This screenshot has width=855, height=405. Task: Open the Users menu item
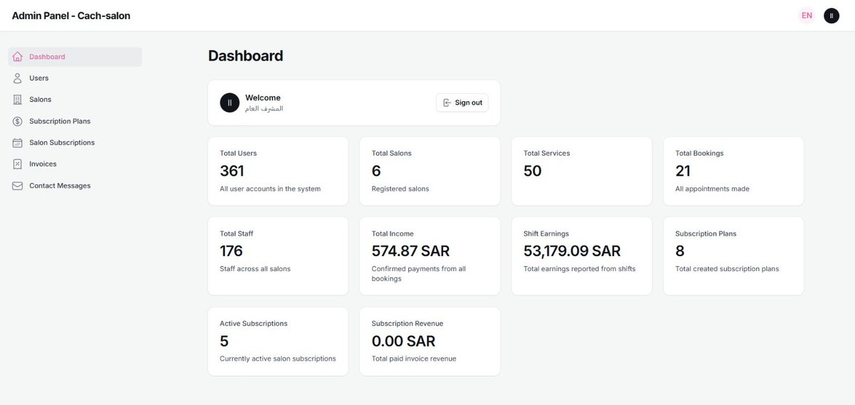(x=39, y=78)
